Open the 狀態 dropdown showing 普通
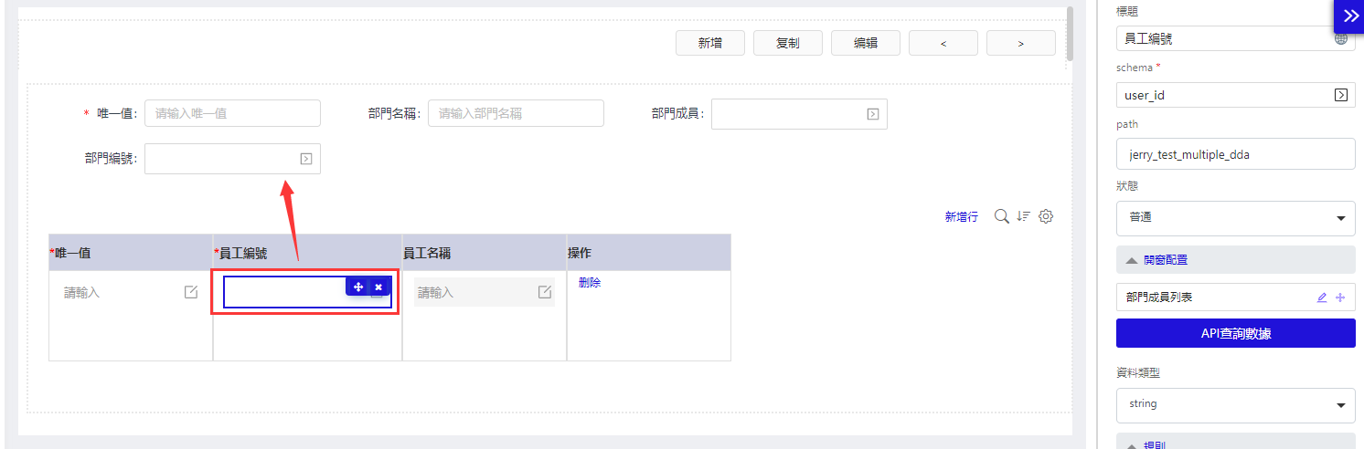The height and width of the screenshot is (449, 1364). (x=1236, y=218)
